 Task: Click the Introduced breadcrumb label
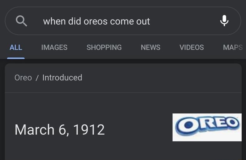(x=62, y=78)
